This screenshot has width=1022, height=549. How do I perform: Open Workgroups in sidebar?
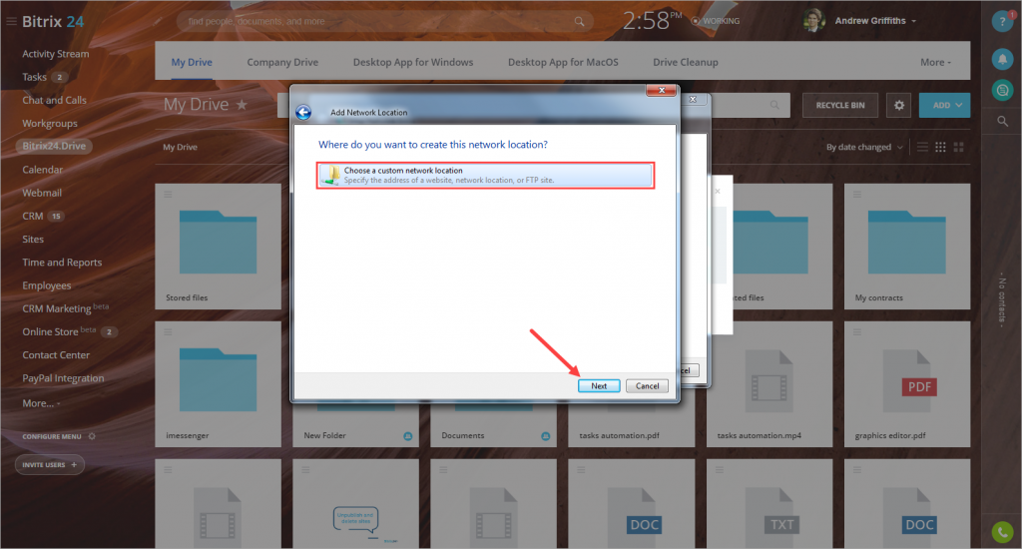[x=50, y=123]
